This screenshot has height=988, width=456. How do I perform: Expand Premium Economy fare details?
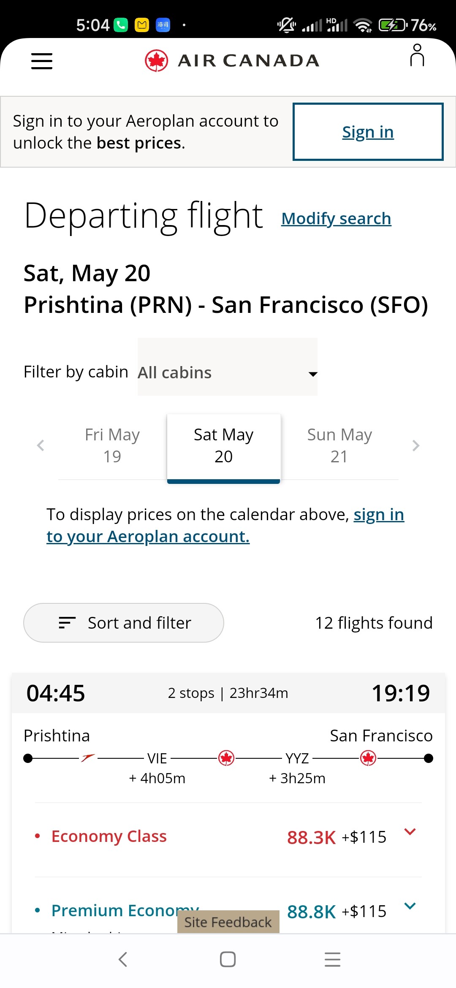[410, 906]
